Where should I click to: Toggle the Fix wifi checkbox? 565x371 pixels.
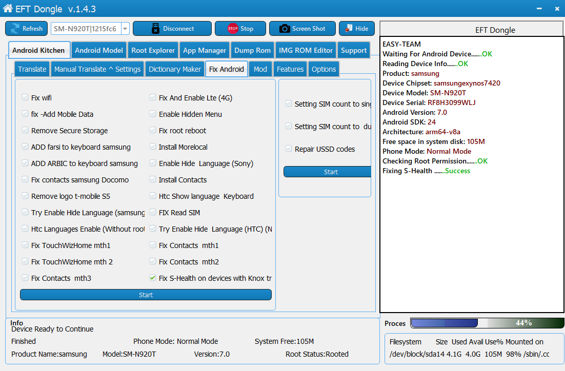tap(25, 97)
